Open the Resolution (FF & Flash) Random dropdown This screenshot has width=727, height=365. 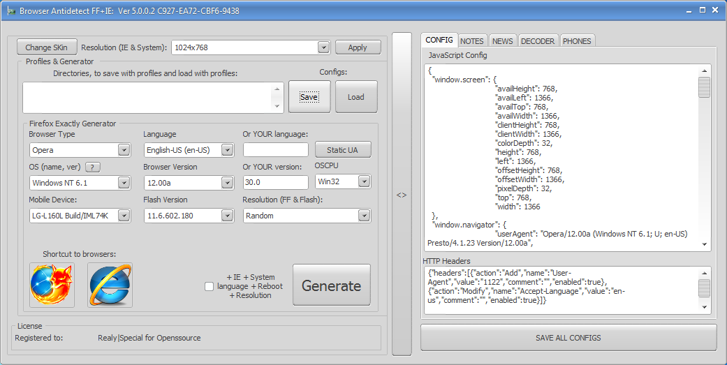click(365, 216)
